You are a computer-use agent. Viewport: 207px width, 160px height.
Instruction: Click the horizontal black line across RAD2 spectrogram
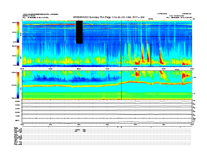click(x=107, y=36)
